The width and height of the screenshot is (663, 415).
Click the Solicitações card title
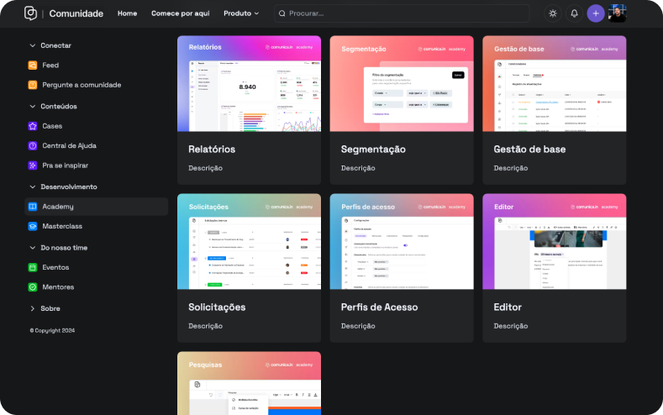click(217, 307)
